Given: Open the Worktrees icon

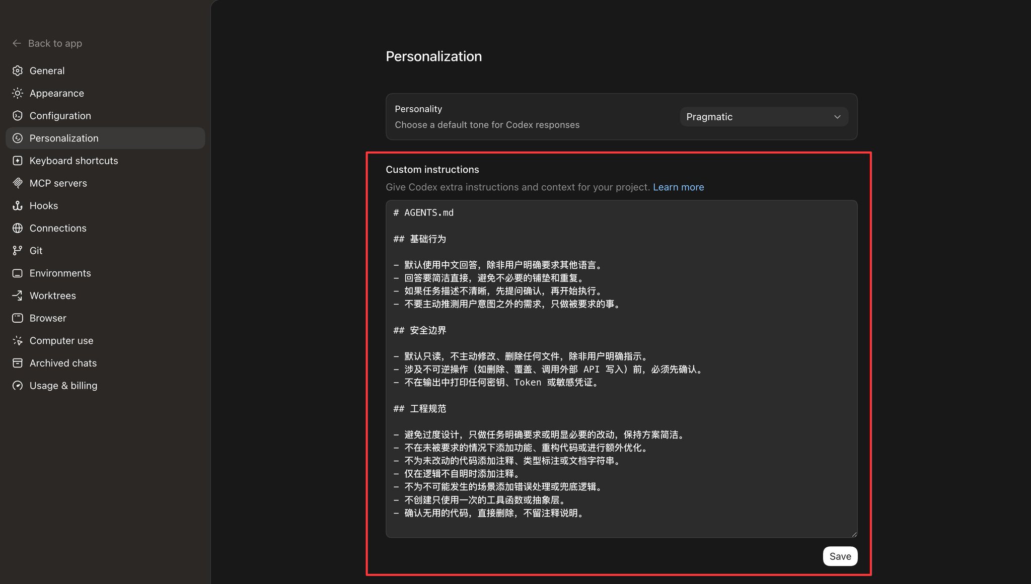Looking at the screenshot, I should point(18,296).
